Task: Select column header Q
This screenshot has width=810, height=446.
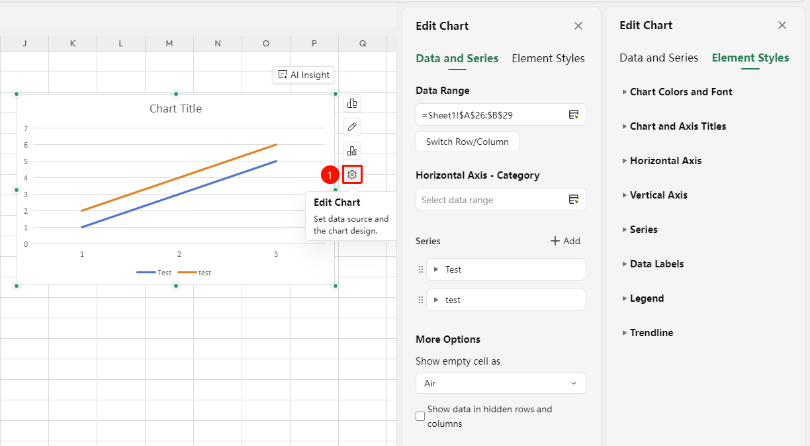Action: 363,44
